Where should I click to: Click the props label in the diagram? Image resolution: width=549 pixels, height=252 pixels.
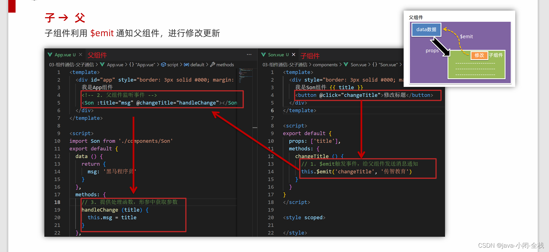[432, 51]
